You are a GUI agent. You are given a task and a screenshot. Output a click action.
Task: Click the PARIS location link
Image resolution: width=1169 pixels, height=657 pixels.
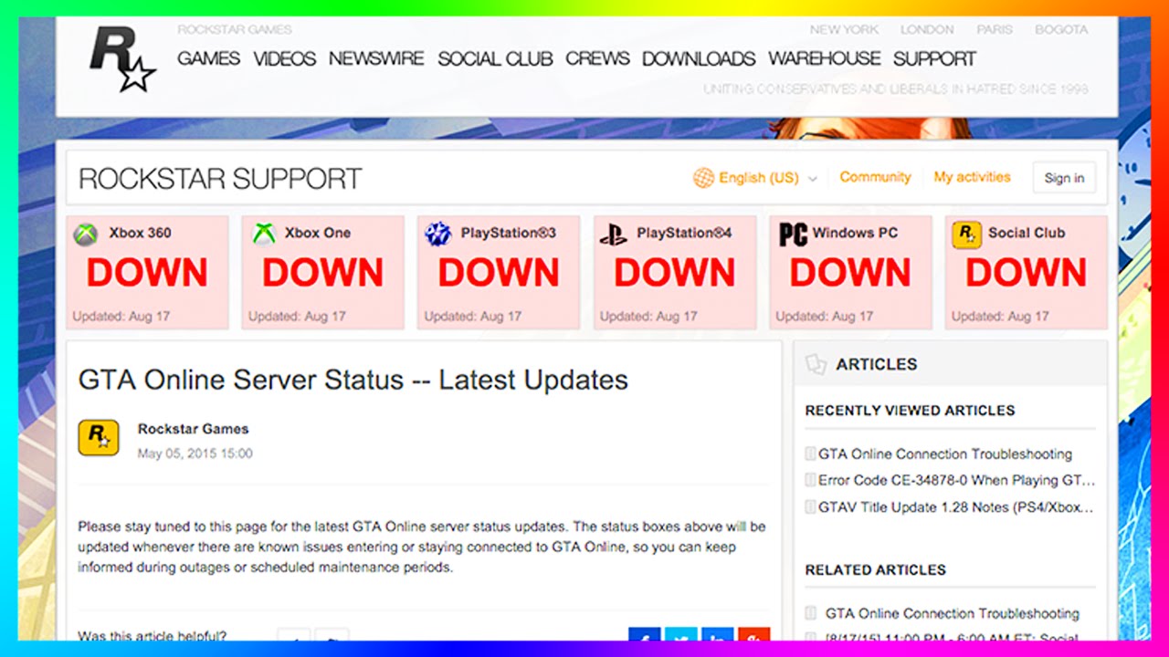995,30
